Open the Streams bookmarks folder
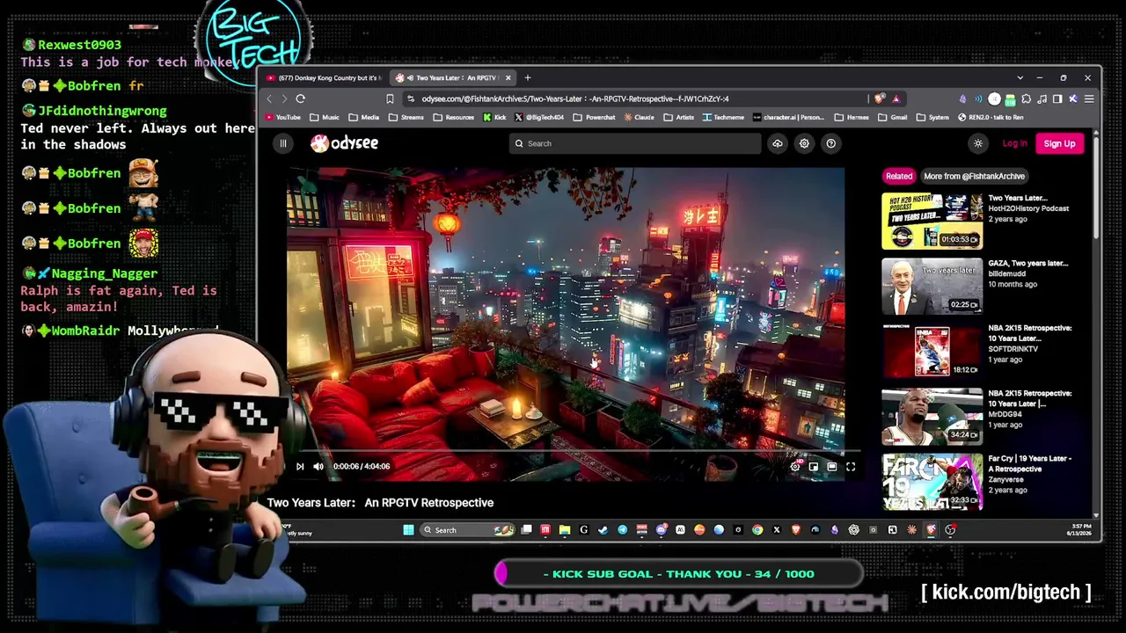 (406, 117)
